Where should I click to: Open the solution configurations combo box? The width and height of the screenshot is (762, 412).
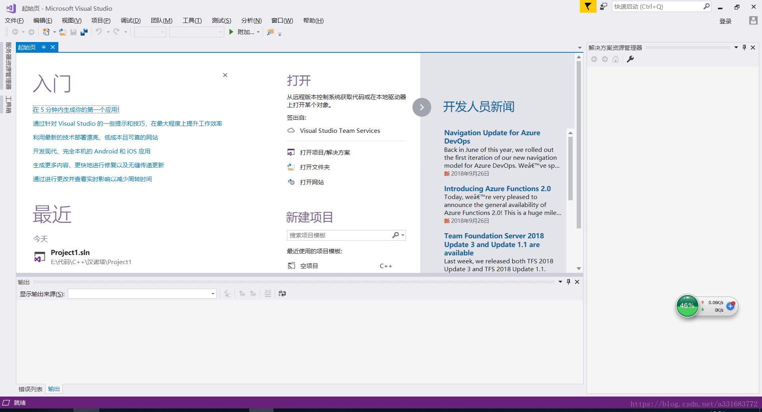pyautogui.click(x=150, y=32)
